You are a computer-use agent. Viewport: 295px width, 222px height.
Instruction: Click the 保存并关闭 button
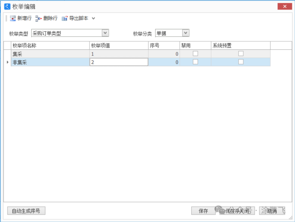(237, 211)
